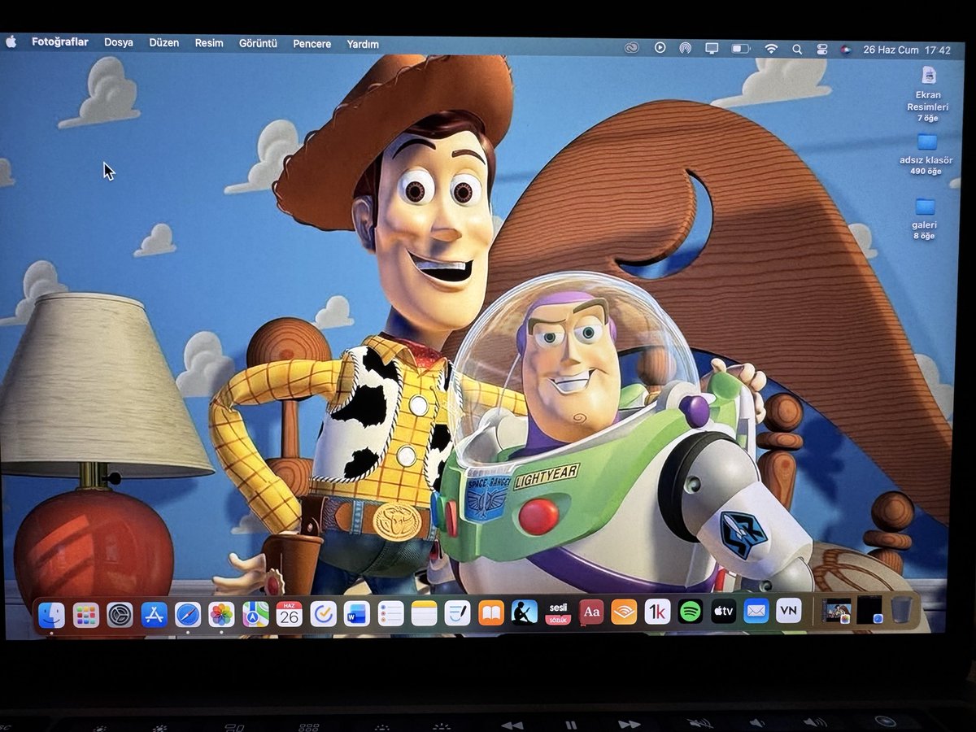The width and height of the screenshot is (976, 732).
Task: Activate Siri from the menu bar
Action: point(846,50)
